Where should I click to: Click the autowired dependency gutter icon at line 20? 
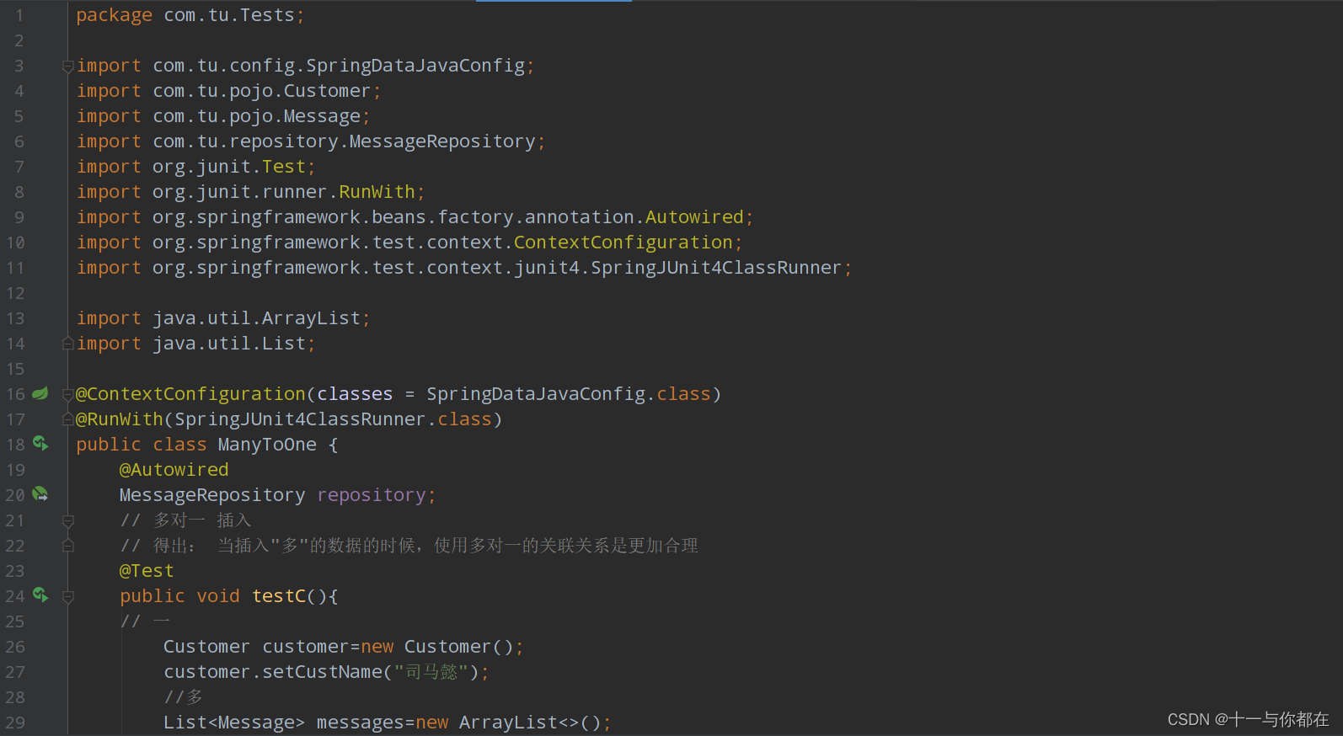[x=40, y=493]
